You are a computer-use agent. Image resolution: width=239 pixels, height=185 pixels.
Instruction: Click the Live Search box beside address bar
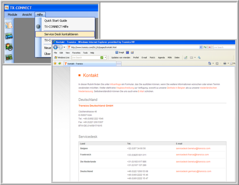pyautogui.click(x=224, y=47)
